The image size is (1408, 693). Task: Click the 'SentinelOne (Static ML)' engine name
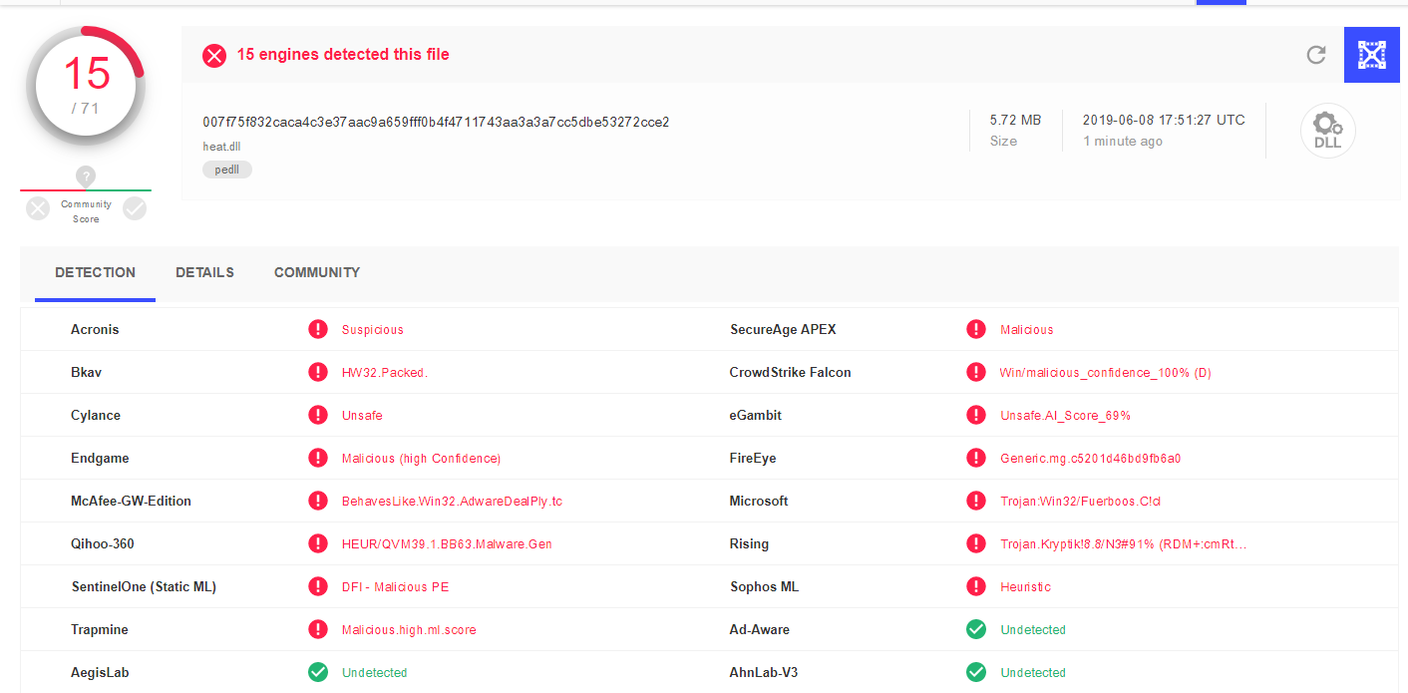[x=144, y=587]
